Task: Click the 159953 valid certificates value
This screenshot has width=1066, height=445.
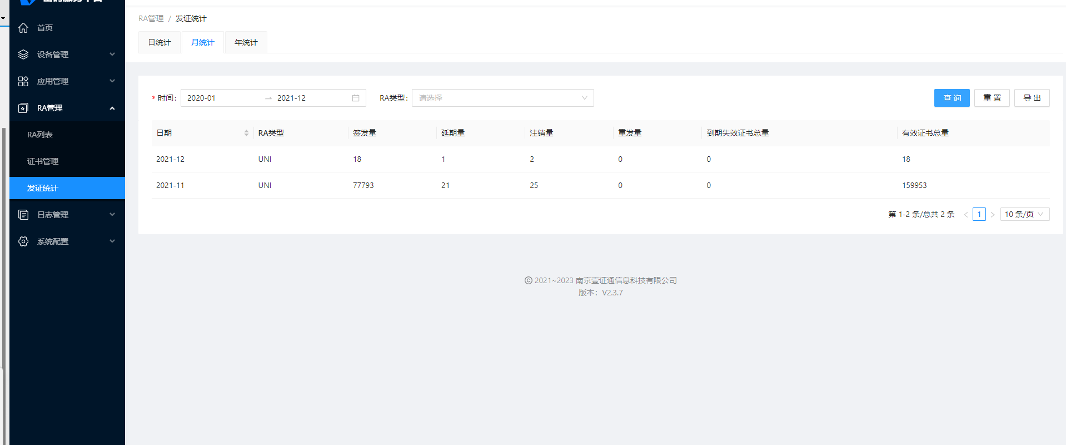Action: click(914, 185)
